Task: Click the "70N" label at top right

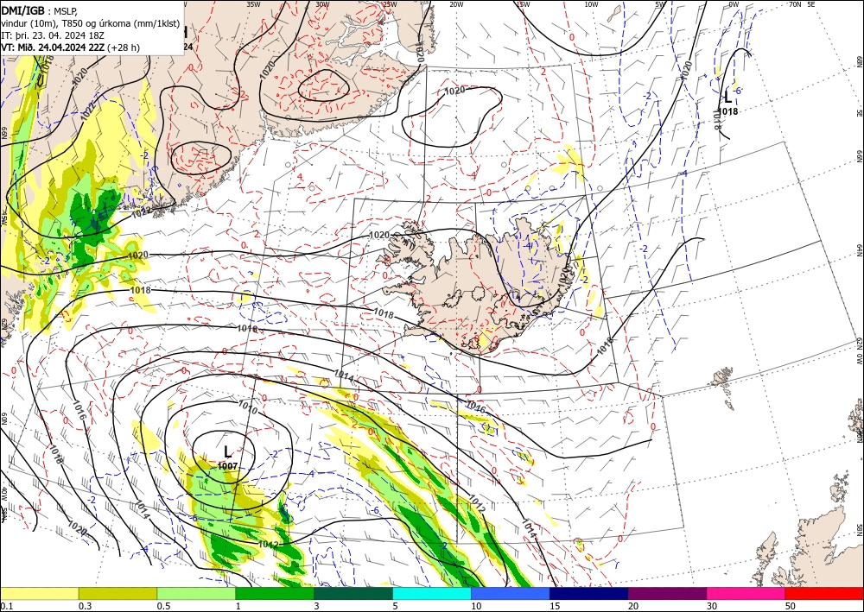Action: 795,4
